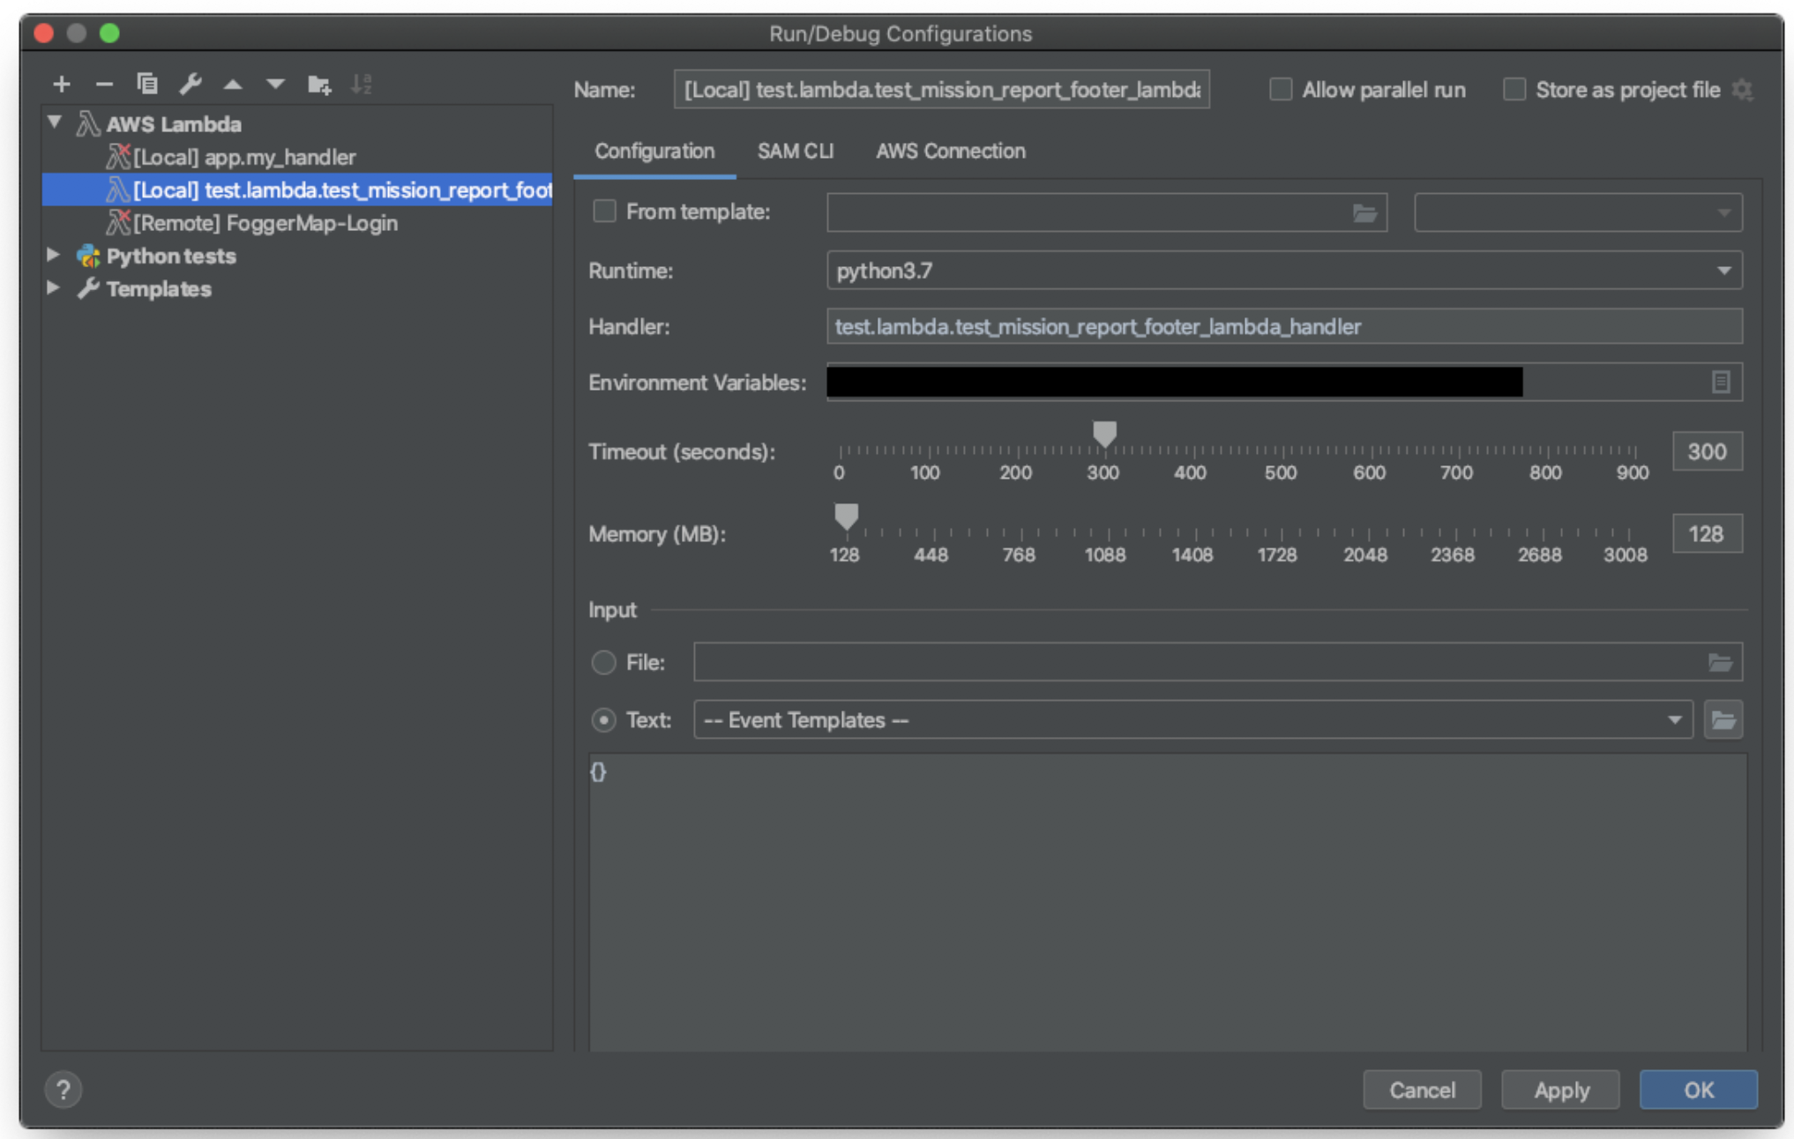This screenshot has height=1139, width=1794.
Task: Open the Event Templates dropdown
Action: 1674,720
